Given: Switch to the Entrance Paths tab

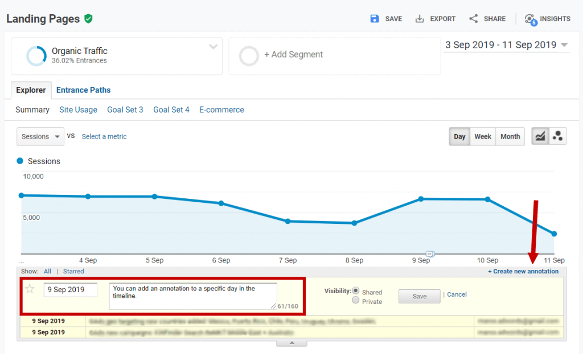Looking at the screenshot, I should [x=83, y=90].
